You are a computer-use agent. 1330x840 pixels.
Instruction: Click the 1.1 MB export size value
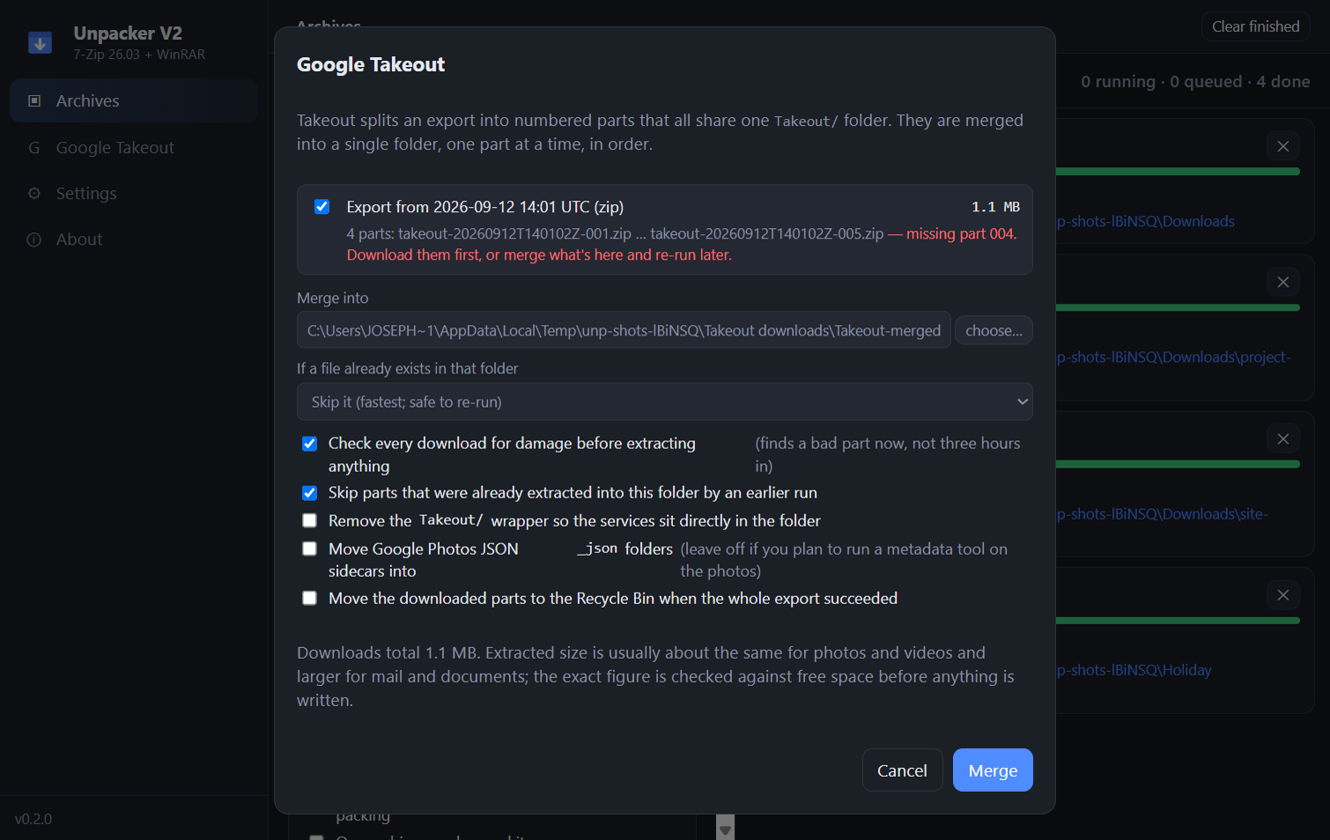click(995, 207)
